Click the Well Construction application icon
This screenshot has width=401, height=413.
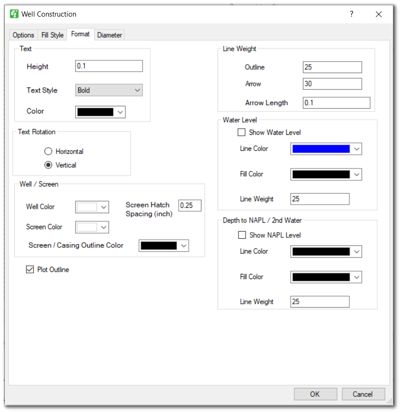point(13,14)
